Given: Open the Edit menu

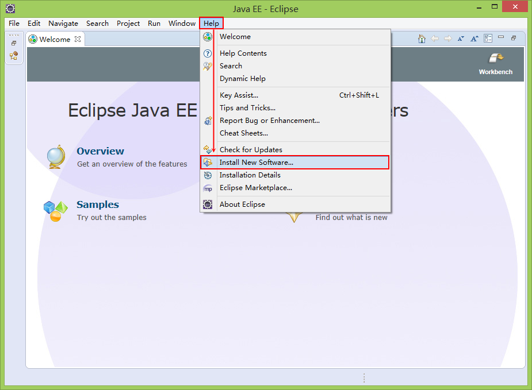Looking at the screenshot, I should click(34, 24).
